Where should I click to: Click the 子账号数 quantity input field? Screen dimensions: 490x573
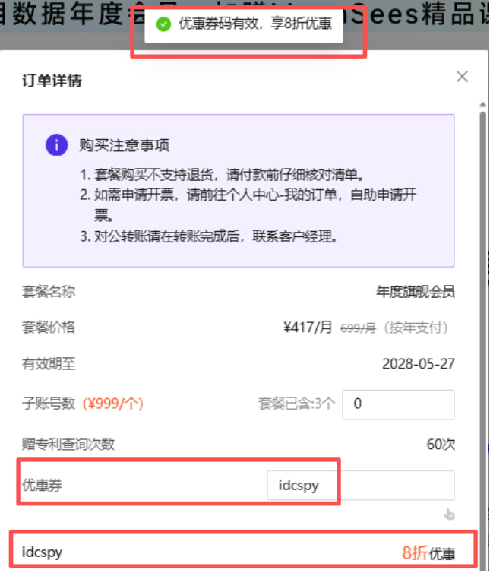398,404
